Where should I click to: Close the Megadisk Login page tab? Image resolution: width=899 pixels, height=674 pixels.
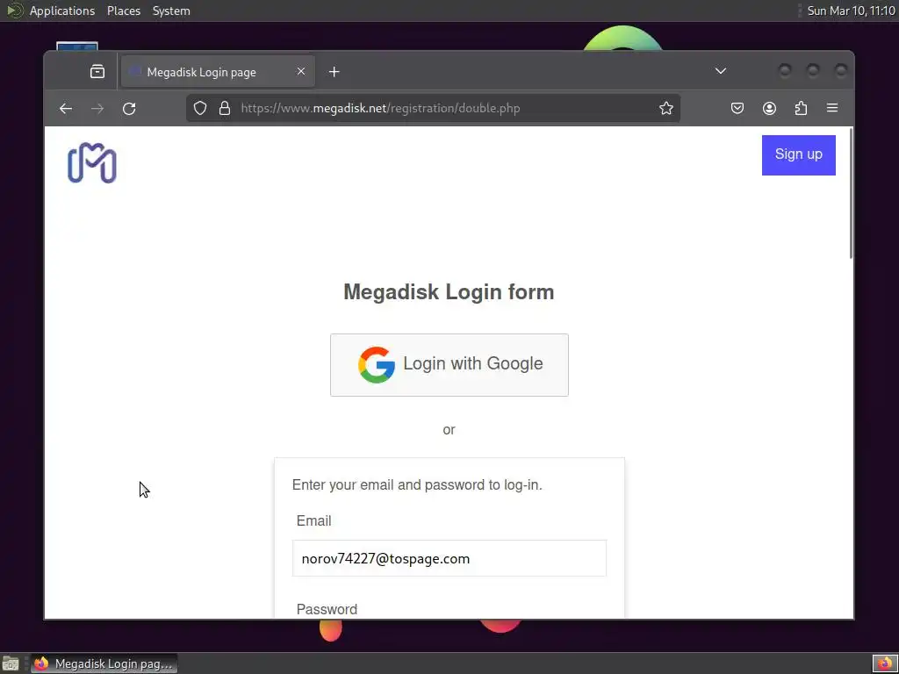(301, 71)
